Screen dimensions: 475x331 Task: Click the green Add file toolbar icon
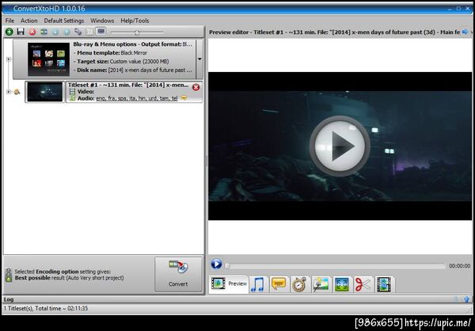[x=9, y=32]
